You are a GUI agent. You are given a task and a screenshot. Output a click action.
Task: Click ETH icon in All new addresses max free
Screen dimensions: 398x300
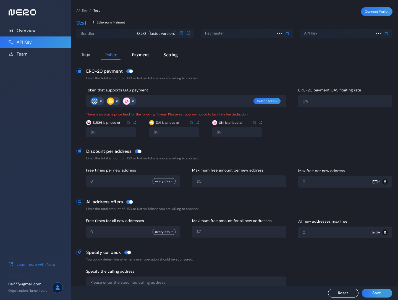[x=385, y=232]
